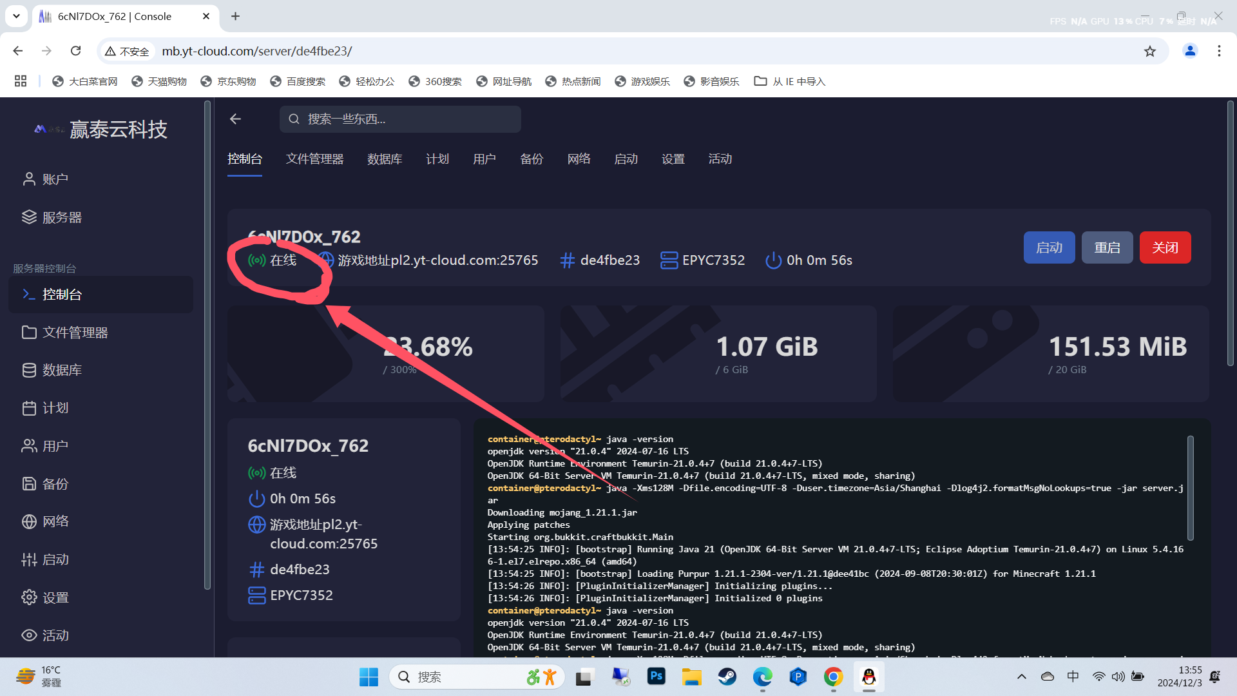1237x696 pixels.
Task: Reload the page
Action: coord(75,51)
